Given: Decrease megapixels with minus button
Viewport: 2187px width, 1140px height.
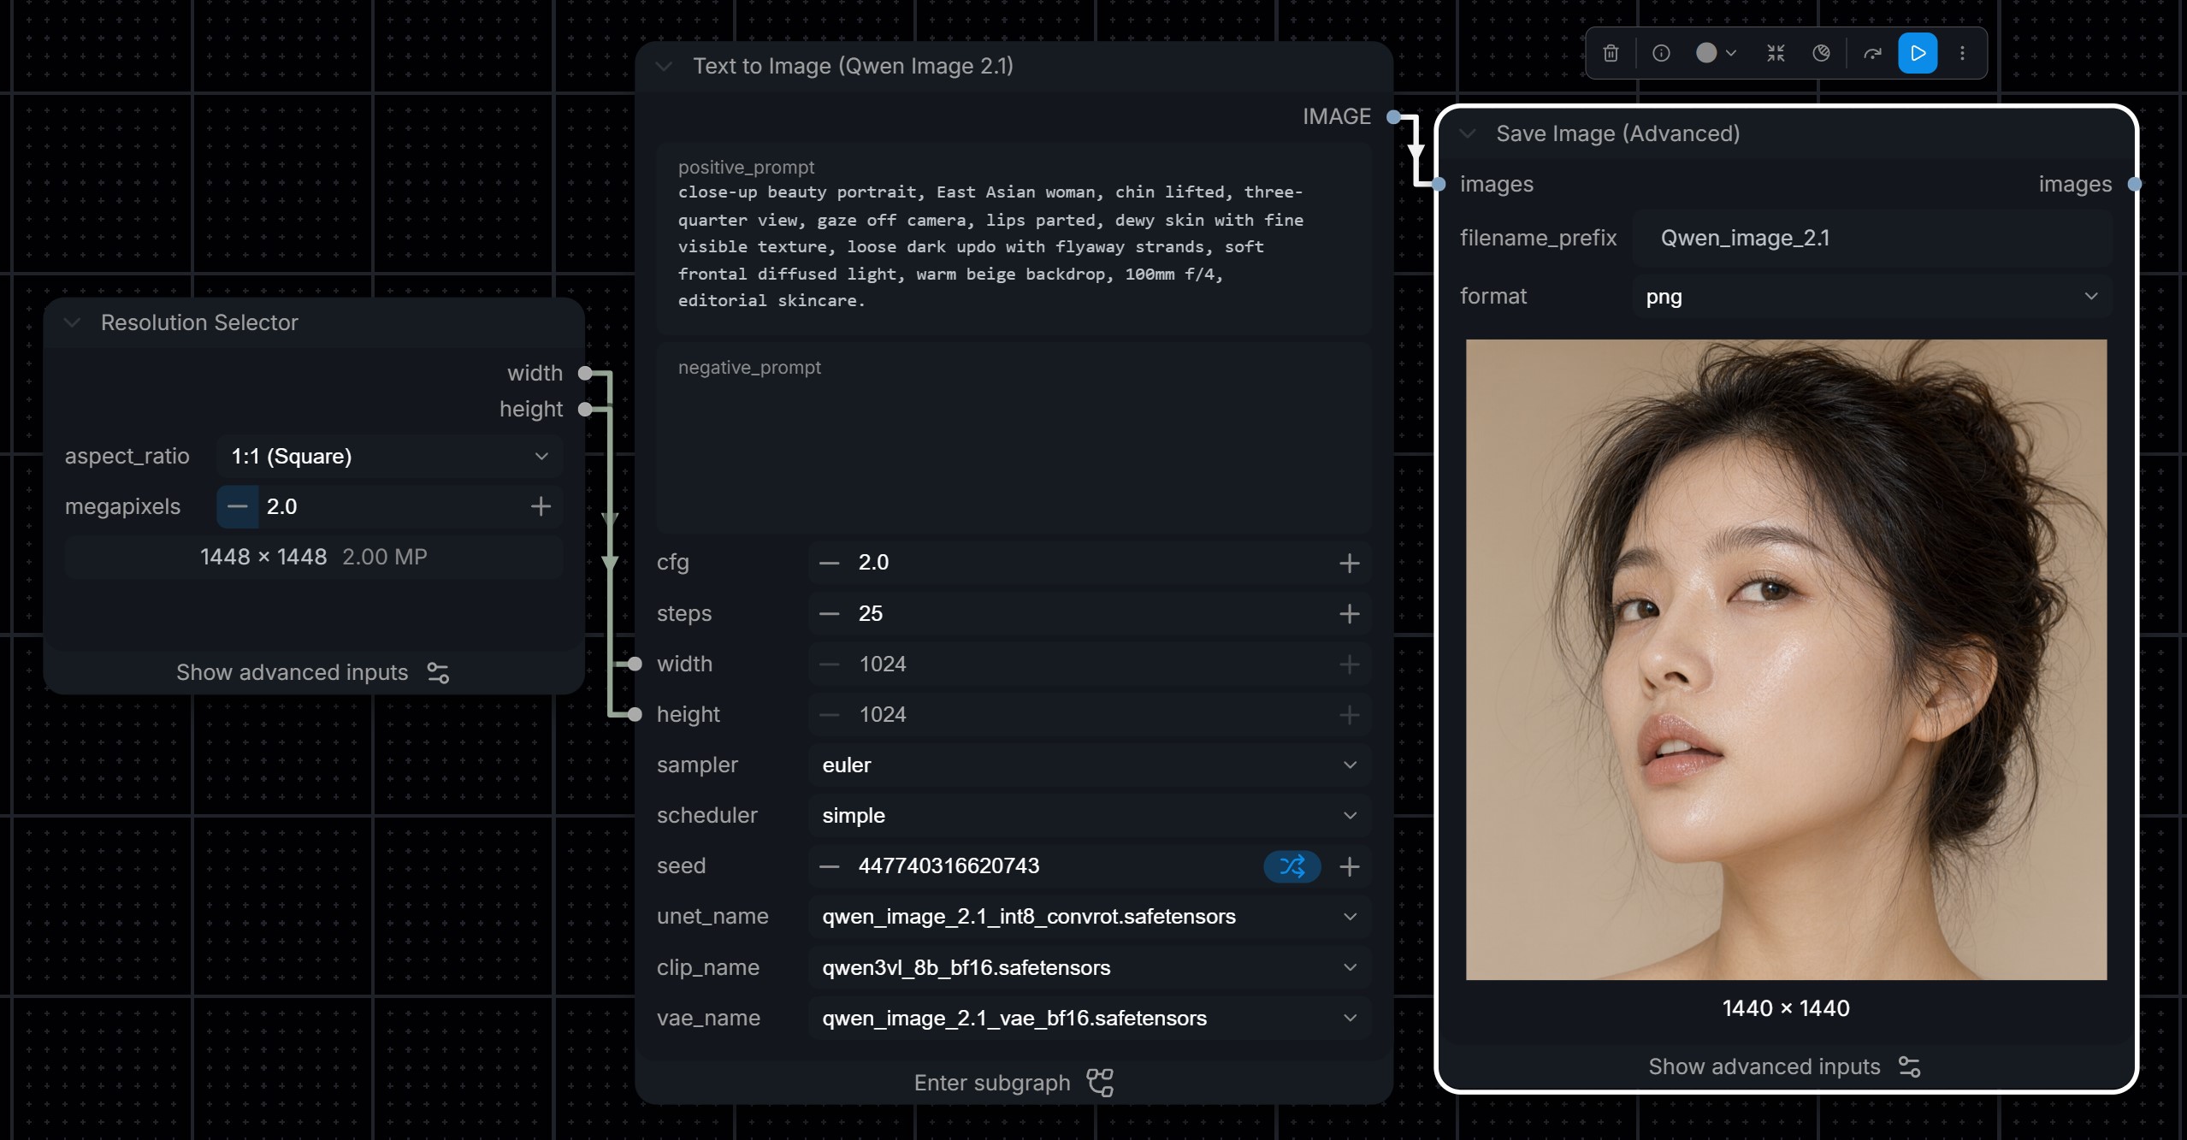Looking at the screenshot, I should [237, 506].
